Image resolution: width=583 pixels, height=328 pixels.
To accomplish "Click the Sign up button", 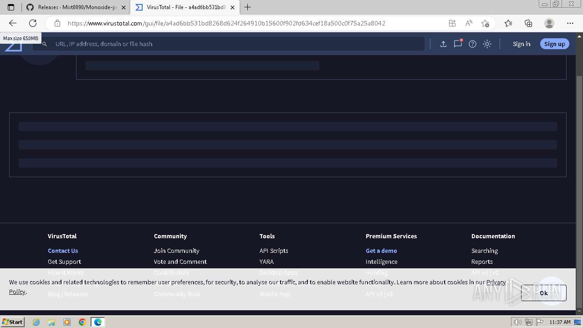I will click(x=554, y=44).
